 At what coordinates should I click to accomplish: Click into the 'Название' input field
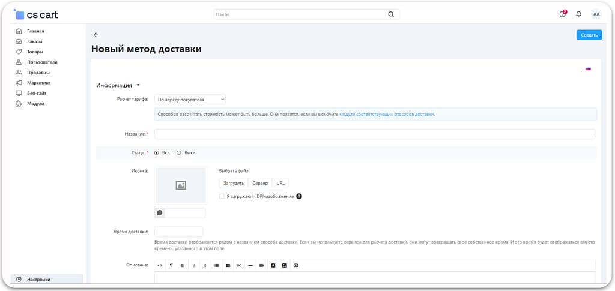click(374, 134)
